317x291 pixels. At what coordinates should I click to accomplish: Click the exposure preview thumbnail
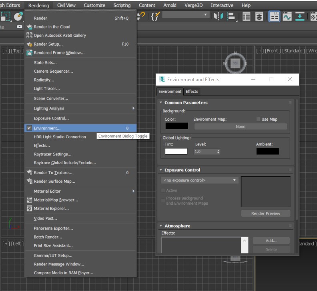click(x=266, y=191)
